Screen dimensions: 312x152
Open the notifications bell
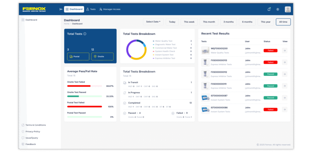coord(269,9)
